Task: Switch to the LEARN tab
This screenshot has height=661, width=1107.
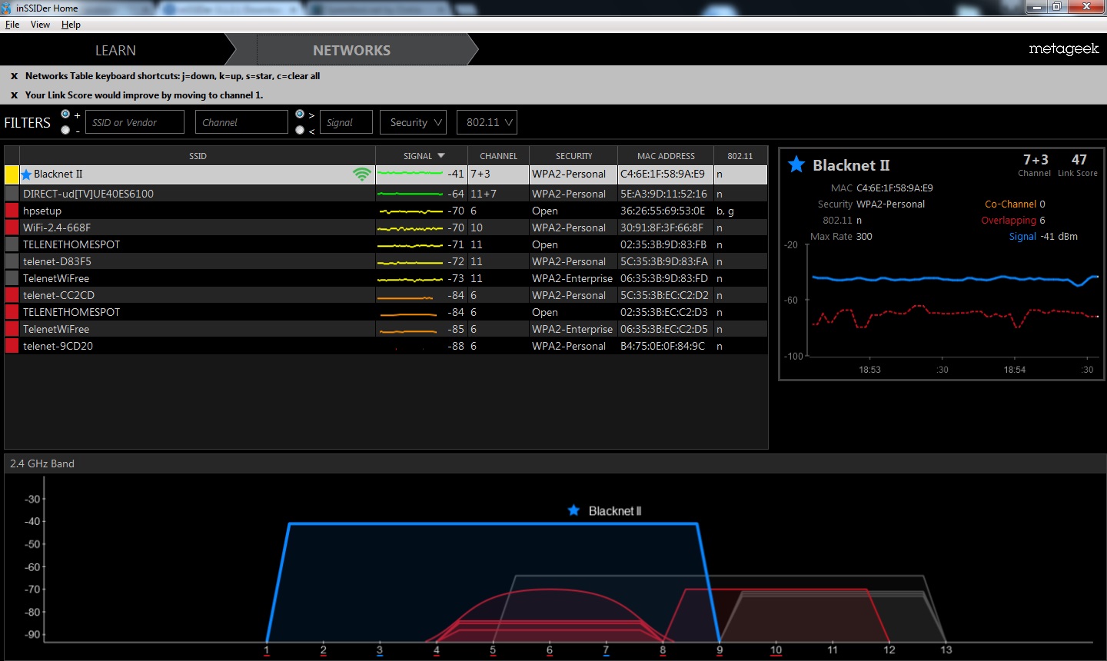Action: coord(115,50)
